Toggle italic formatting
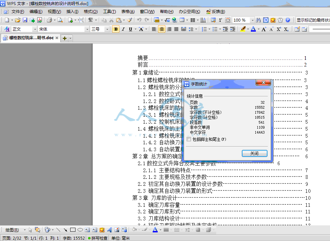 (x=123, y=29)
